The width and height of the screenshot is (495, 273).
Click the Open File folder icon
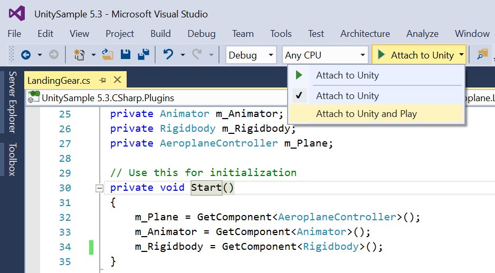coord(107,55)
